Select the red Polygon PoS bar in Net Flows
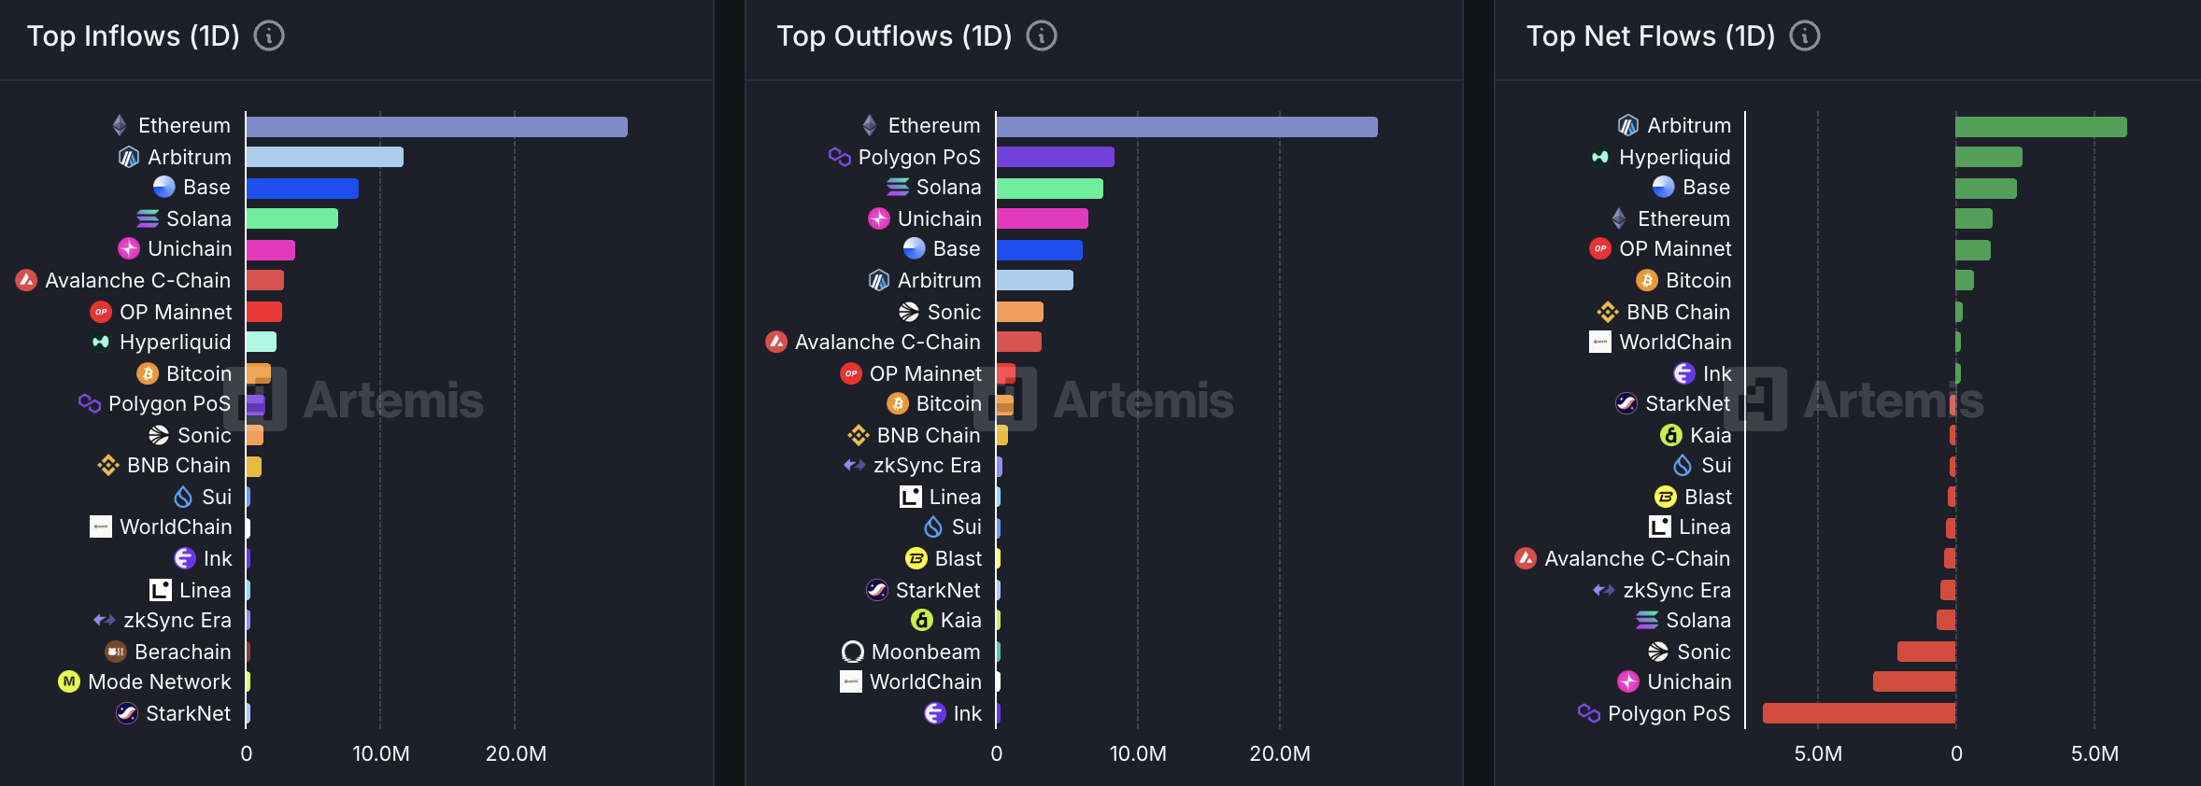Viewport: 2201px width, 786px height. point(1859,713)
